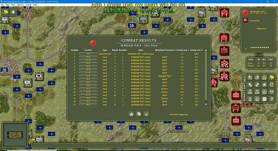Open the Options menu
278x151 pixels.
(20, 5)
